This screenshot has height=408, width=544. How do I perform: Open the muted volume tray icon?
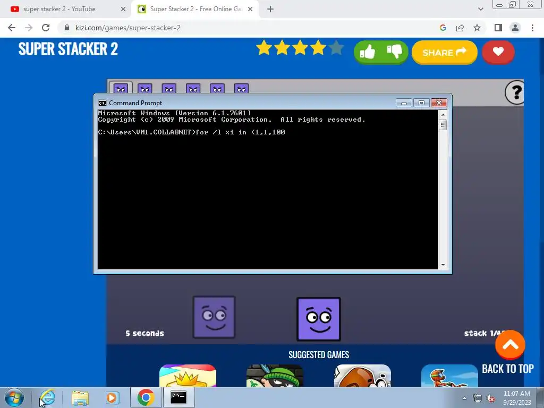[x=490, y=398]
